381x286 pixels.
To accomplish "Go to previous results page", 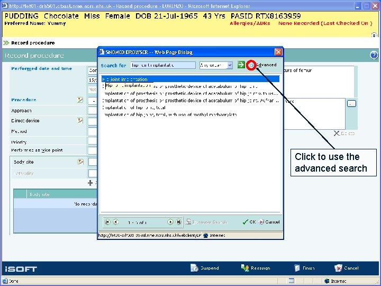I will [x=116, y=222].
